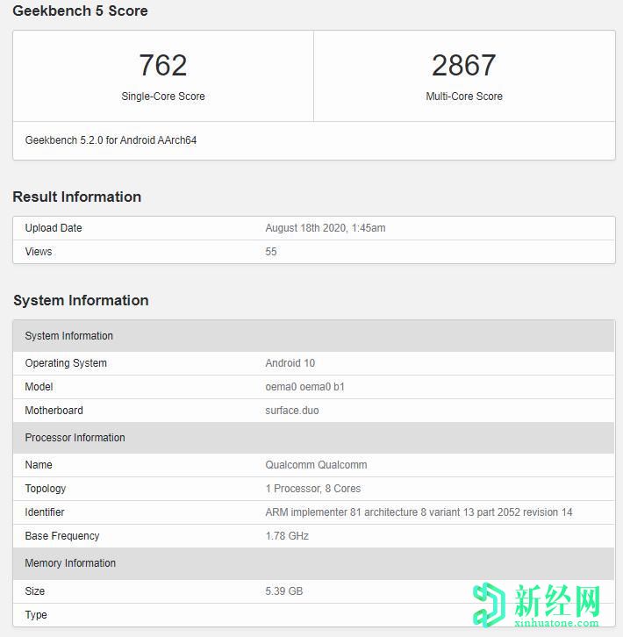This screenshot has width=623, height=637.
Task: Select the single-core score 762
Action: pyautogui.click(x=163, y=65)
